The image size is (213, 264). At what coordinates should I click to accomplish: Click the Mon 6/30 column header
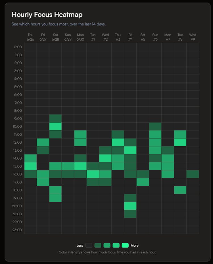[x=80, y=37]
